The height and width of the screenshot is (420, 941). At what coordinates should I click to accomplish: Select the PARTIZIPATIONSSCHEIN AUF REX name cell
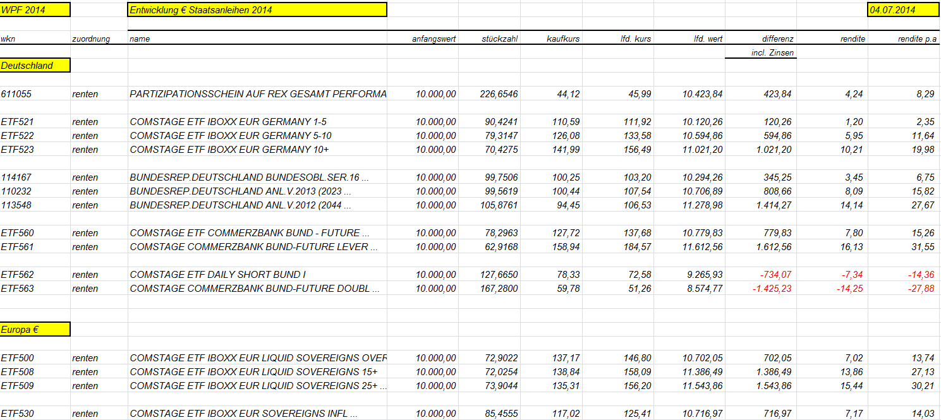click(x=258, y=94)
